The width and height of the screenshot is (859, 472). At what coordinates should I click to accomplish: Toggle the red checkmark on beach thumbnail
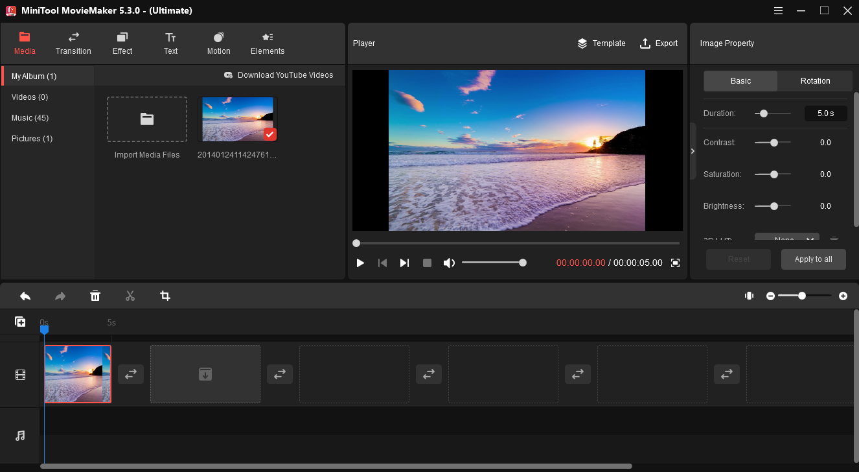tap(270, 134)
